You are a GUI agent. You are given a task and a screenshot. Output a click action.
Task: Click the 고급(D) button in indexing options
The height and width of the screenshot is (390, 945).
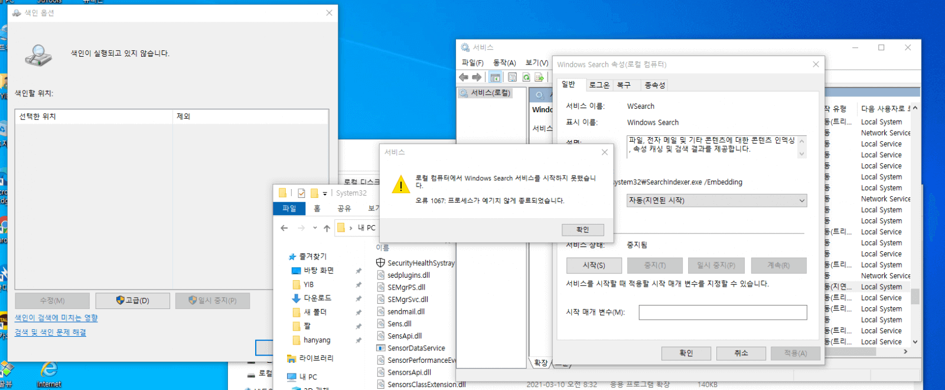133,301
